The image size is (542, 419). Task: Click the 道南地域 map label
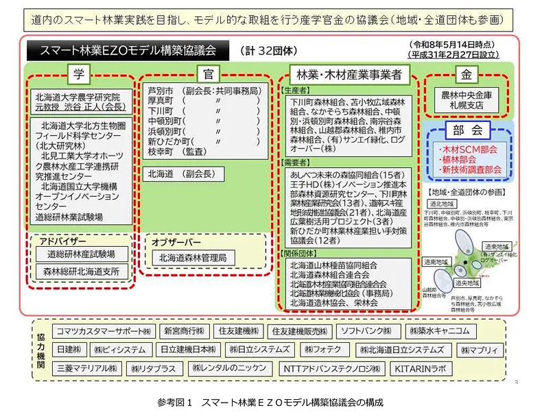pos(436,262)
